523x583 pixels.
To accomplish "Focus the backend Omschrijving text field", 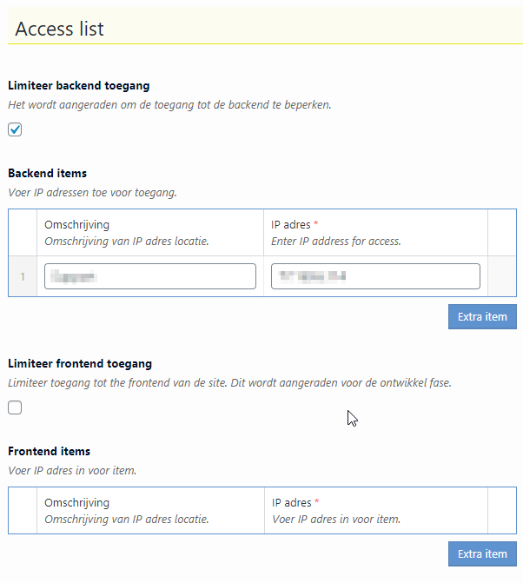I will coord(150,276).
